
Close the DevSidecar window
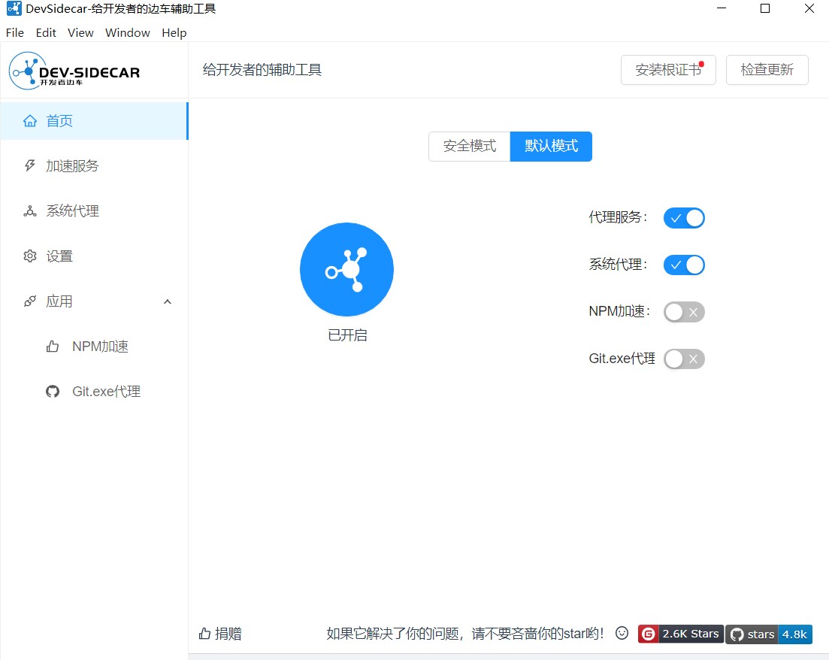(x=809, y=9)
